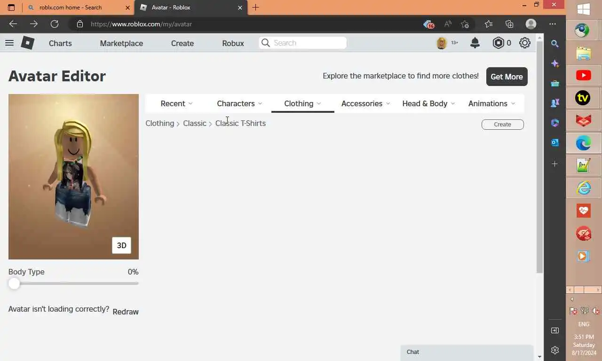Open the Edge sidebar Games chess icon
Viewport: 602px width, 361px height.
(555, 103)
